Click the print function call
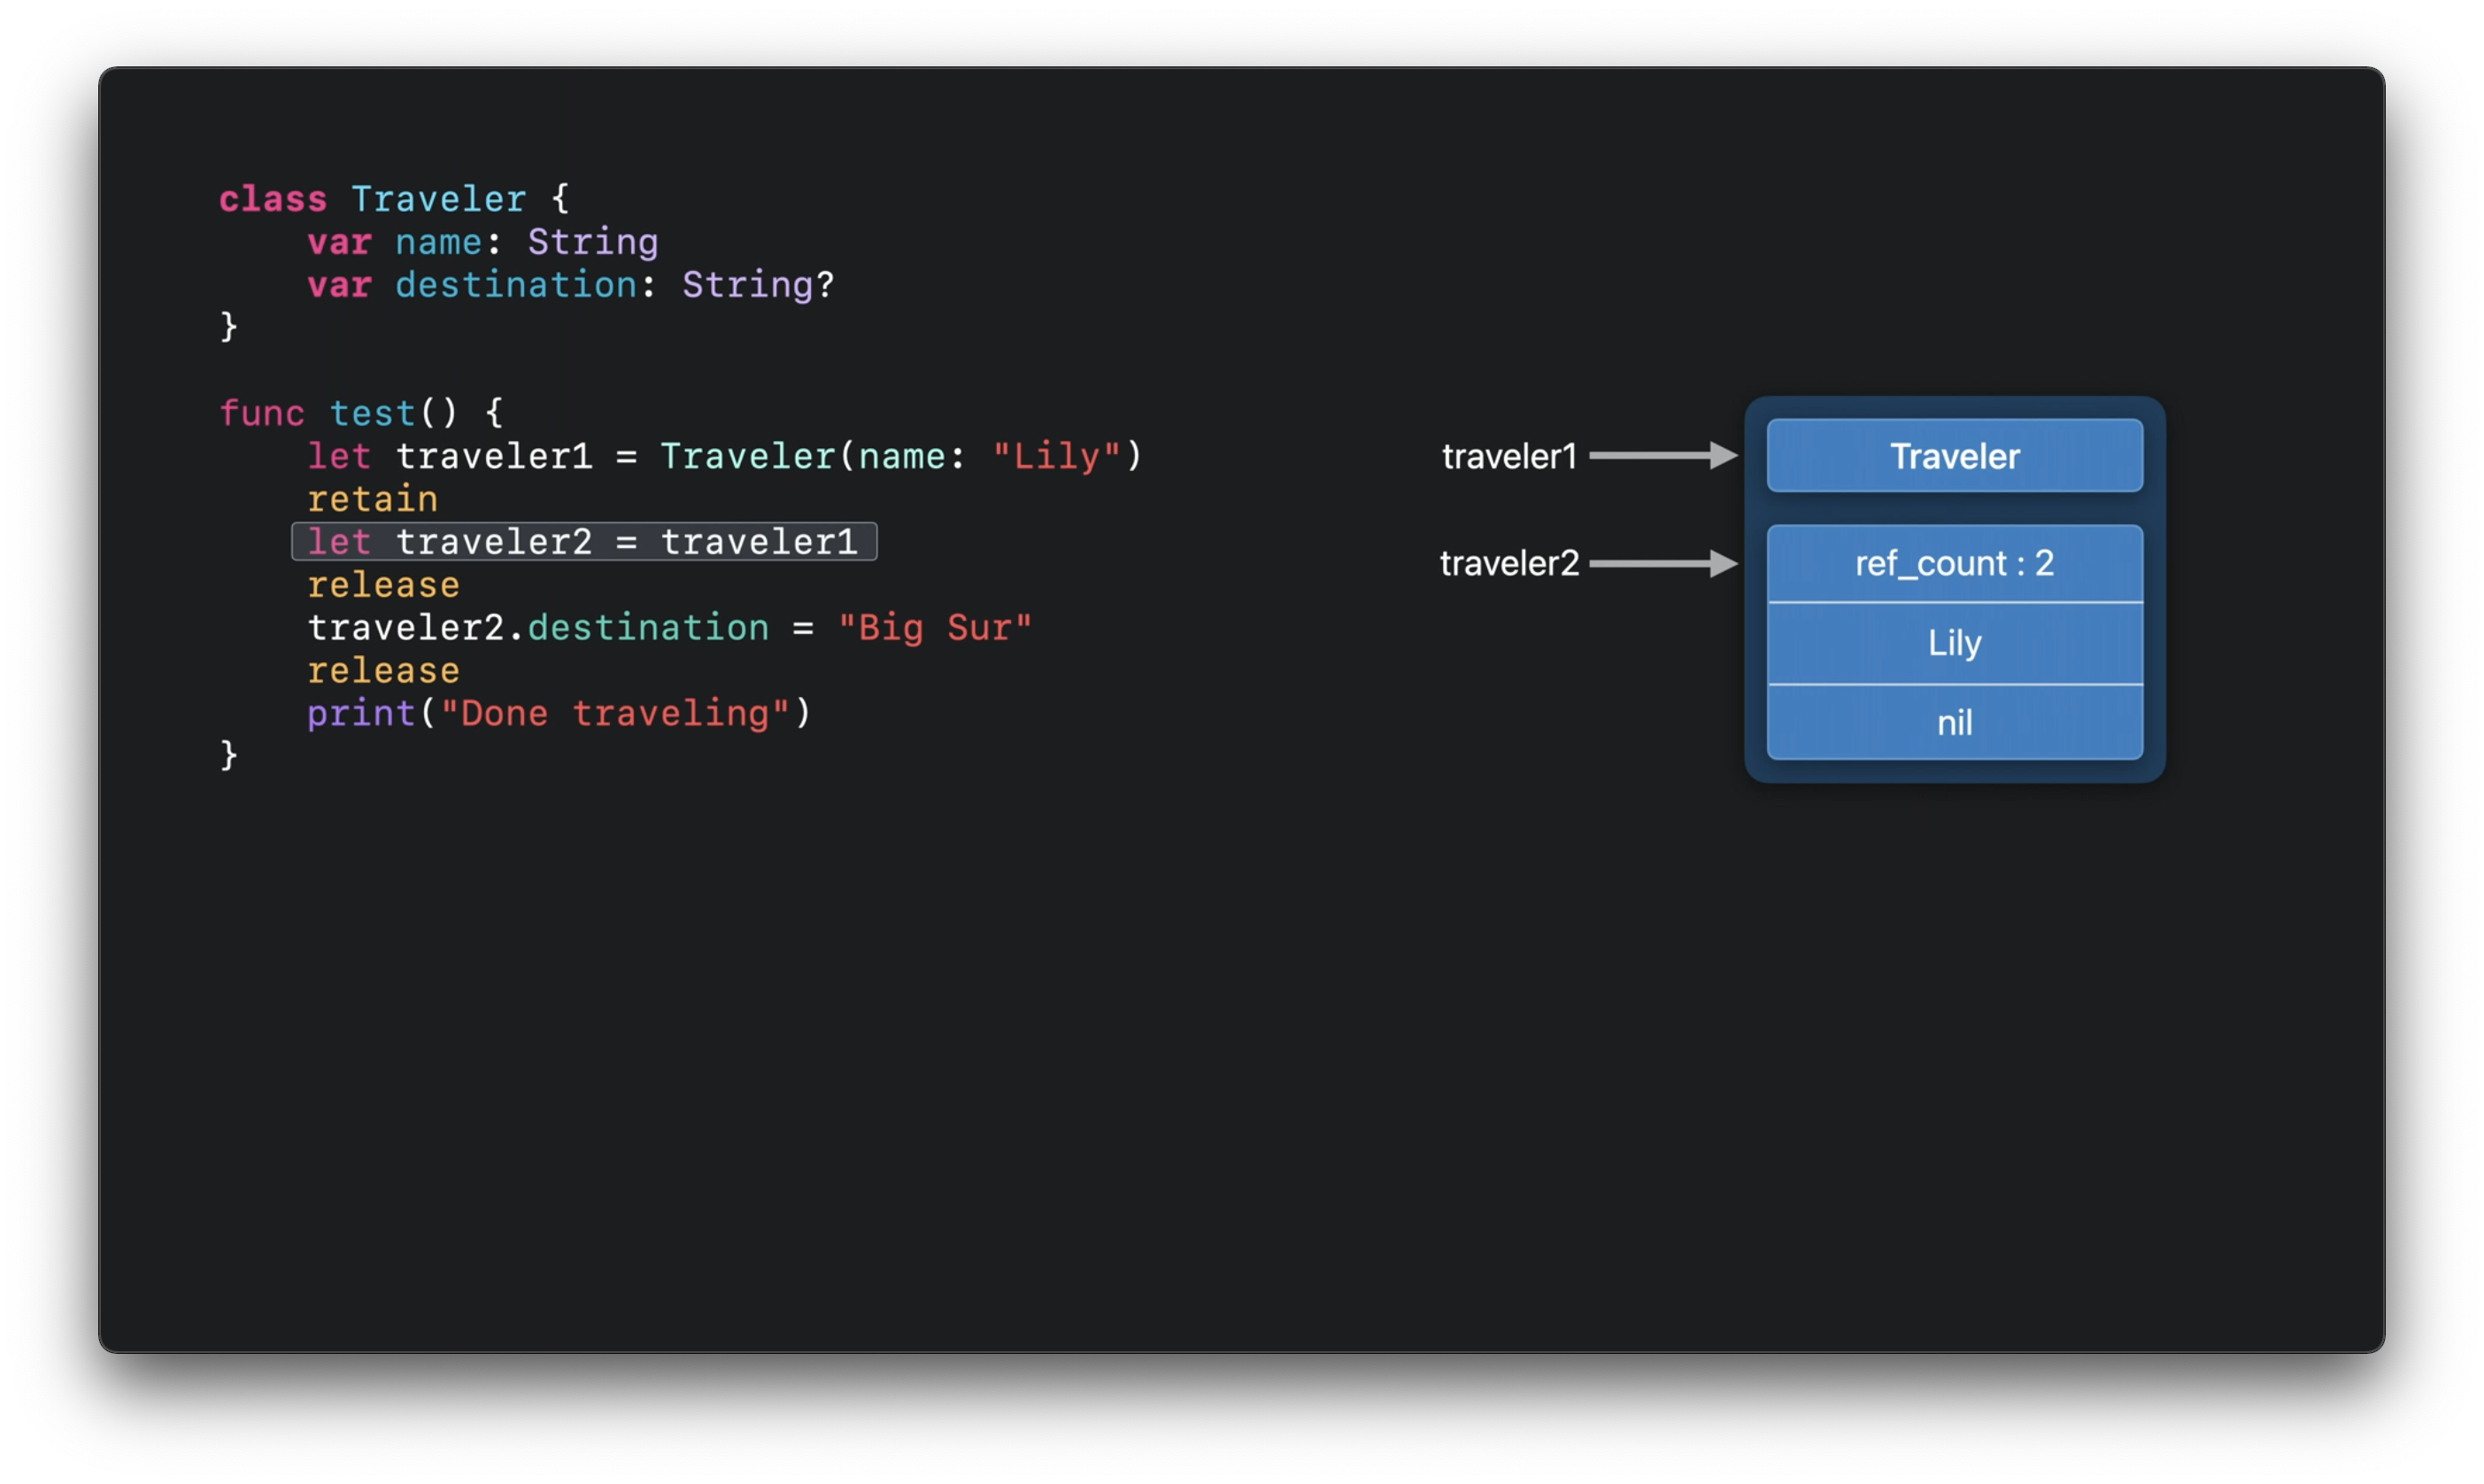This screenshot has width=2484, height=1484. coord(361,714)
